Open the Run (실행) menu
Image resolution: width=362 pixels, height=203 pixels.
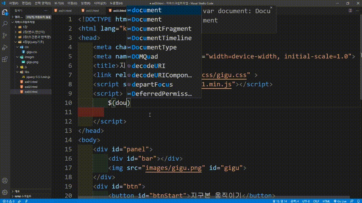[x=86, y=3]
